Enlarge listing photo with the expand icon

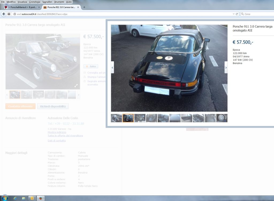[76, 86]
